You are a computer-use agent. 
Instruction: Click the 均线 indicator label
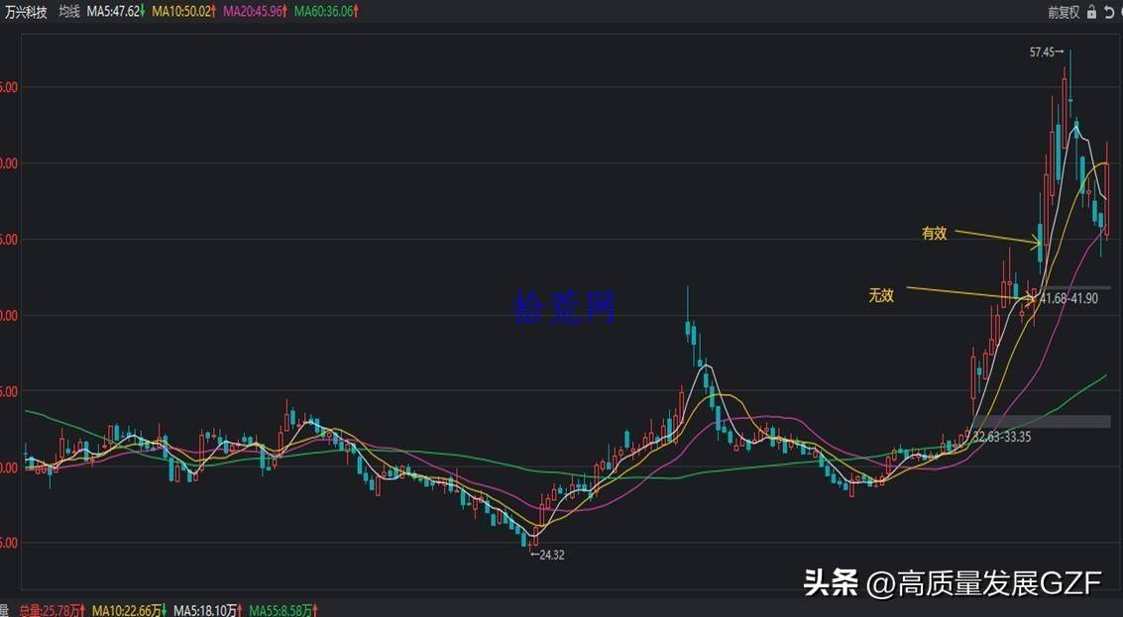69,12
